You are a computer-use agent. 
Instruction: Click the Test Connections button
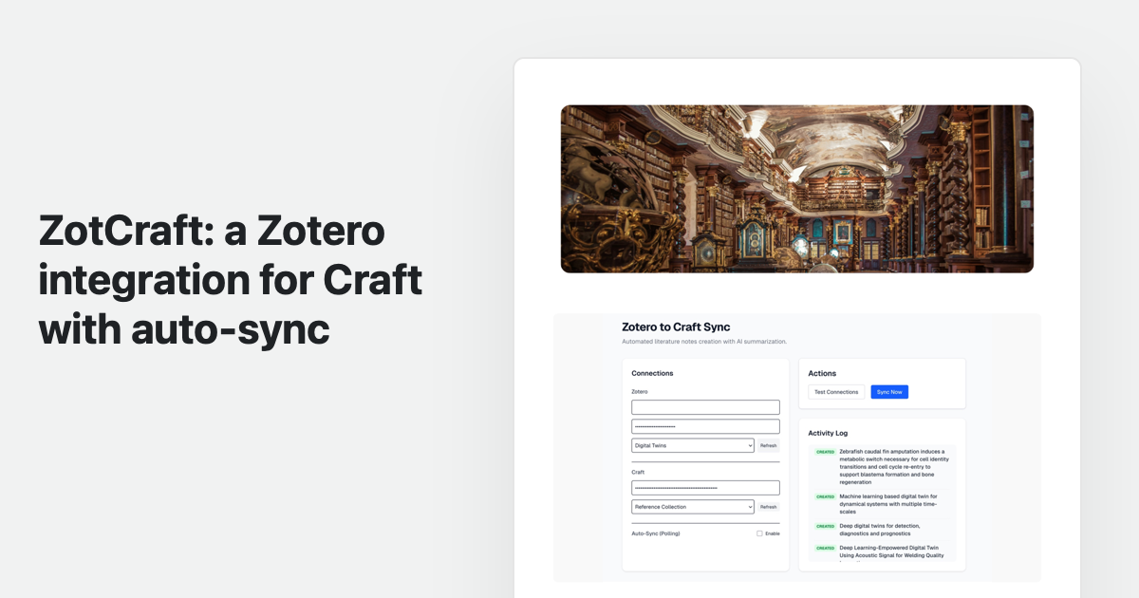pos(836,392)
